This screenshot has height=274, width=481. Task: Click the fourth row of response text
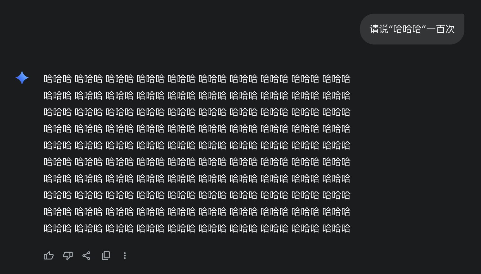[197, 129]
